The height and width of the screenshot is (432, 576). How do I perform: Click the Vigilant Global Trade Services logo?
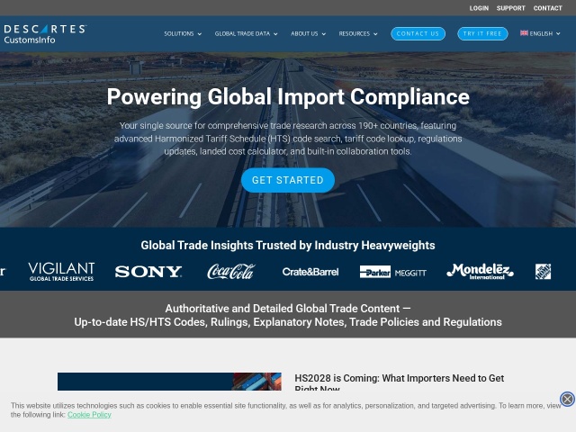tap(61, 272)
